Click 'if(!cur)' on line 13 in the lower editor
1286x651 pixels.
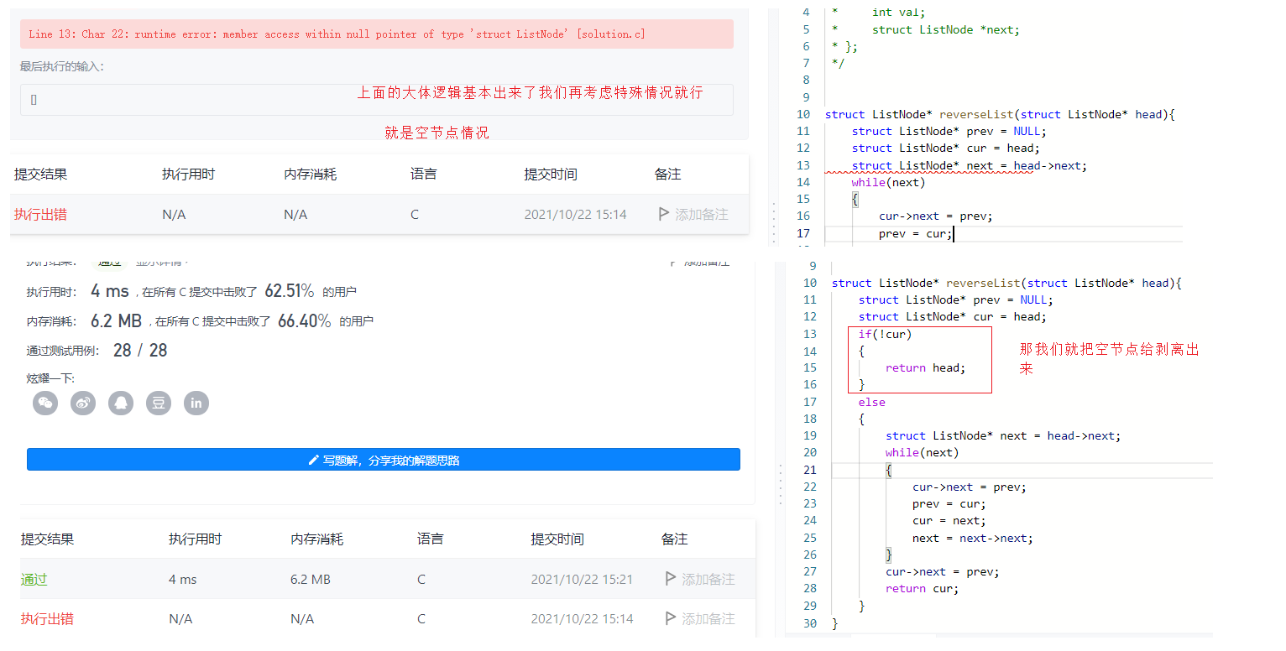(885, 334)
